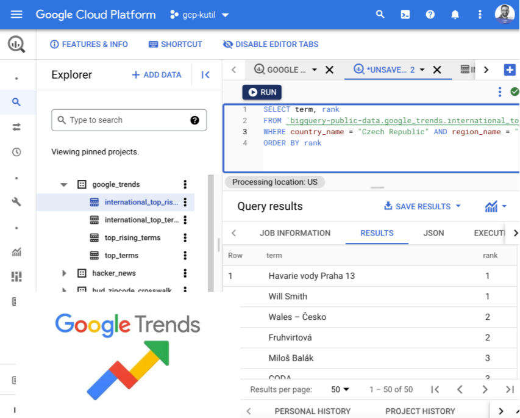Open a new editor tab with blue plus icon

pos(510,69)
